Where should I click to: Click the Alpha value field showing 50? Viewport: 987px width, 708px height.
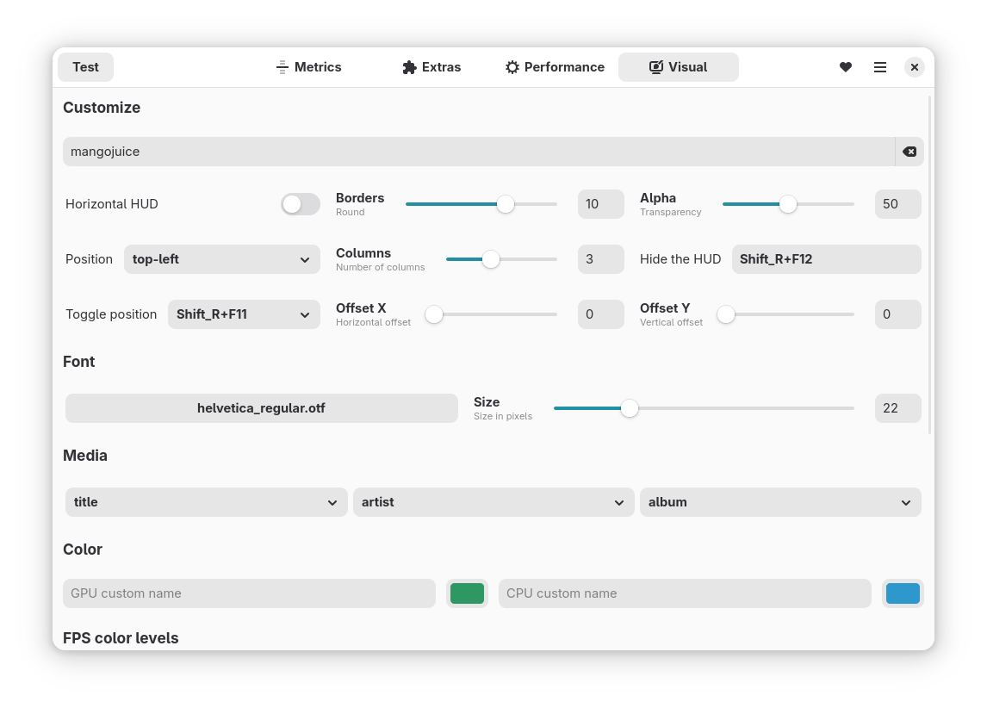coord(898,204)
